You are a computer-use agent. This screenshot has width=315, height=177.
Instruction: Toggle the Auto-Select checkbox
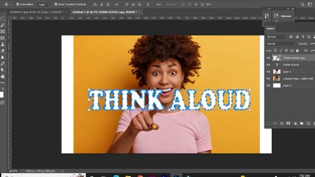tap(18, 4)
